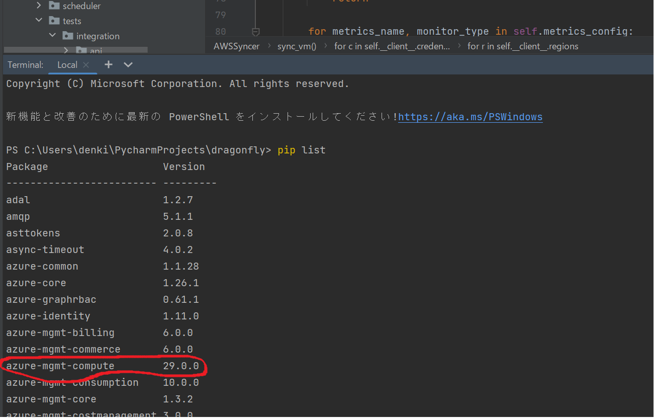Click the Package column header
The image size is (654, 418).
point(27,167)
